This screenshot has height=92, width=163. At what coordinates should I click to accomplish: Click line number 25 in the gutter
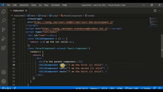(13, 48)
